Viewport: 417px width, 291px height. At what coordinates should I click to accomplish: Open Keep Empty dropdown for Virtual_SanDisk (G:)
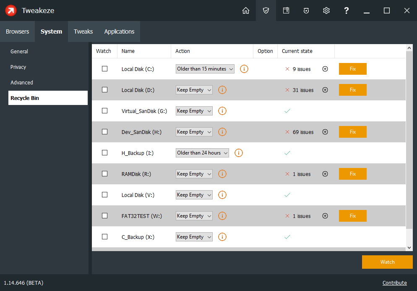tap(194, 111)
